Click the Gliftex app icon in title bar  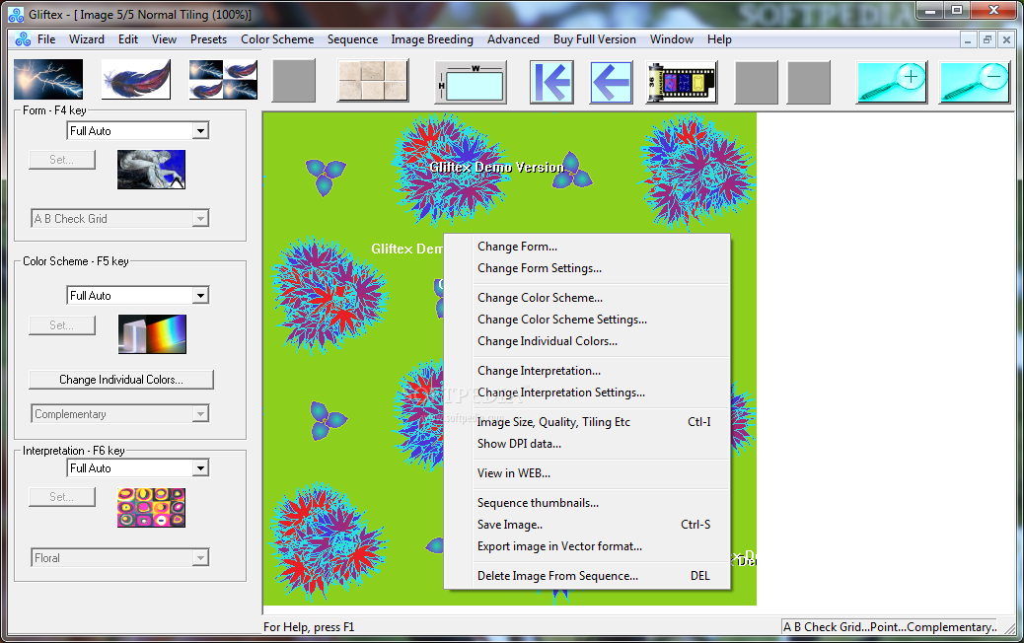[x=16, y=14]
